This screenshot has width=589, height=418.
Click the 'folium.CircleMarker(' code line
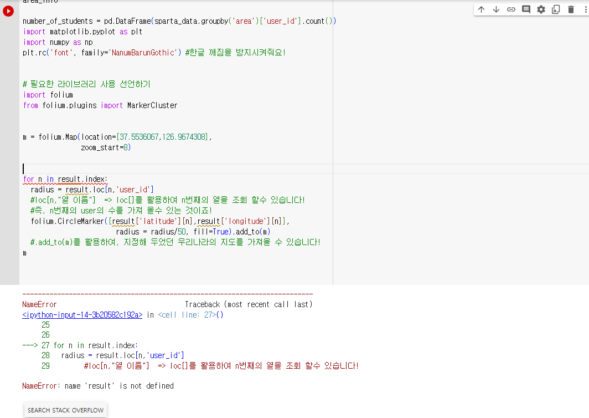point(160,221)
